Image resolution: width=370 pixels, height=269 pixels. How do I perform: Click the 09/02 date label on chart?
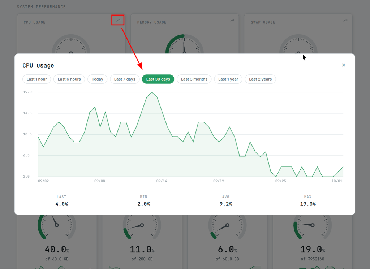click(x=43, y=181)
